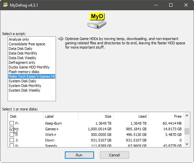The height and width of the screenshot is (163, 194).
Task: Select the Analyze only script
Action: tap(19, 39)
